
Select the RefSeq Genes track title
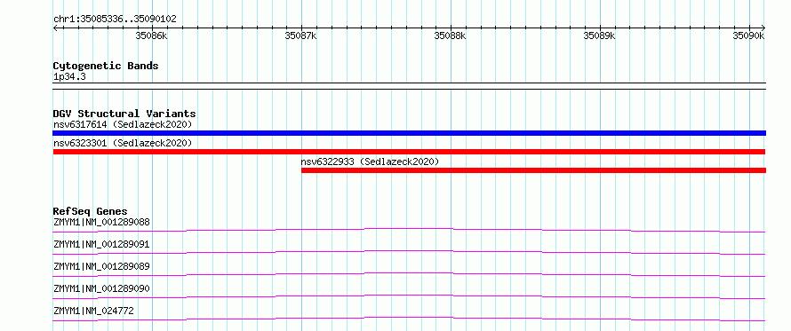coord(90,211)
